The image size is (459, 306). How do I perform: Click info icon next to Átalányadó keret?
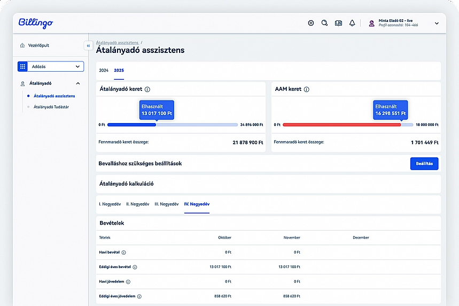(x=147, y=89)
